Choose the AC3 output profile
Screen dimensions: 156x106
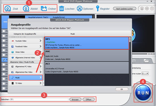click(x=87, y=68)
